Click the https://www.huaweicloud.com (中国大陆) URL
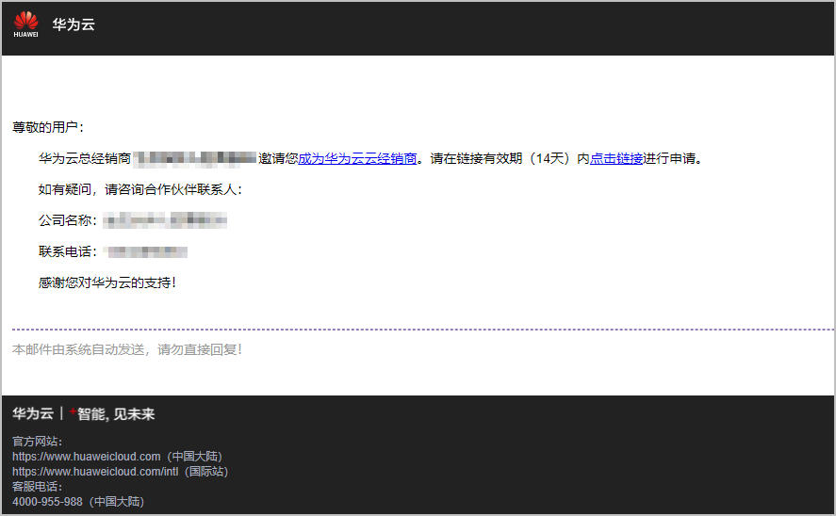This screenshot has height=516, width=836. point(117,457)
